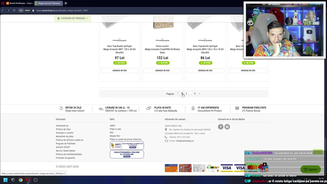Toggle the VPN badge in address bar

point(21,10)
